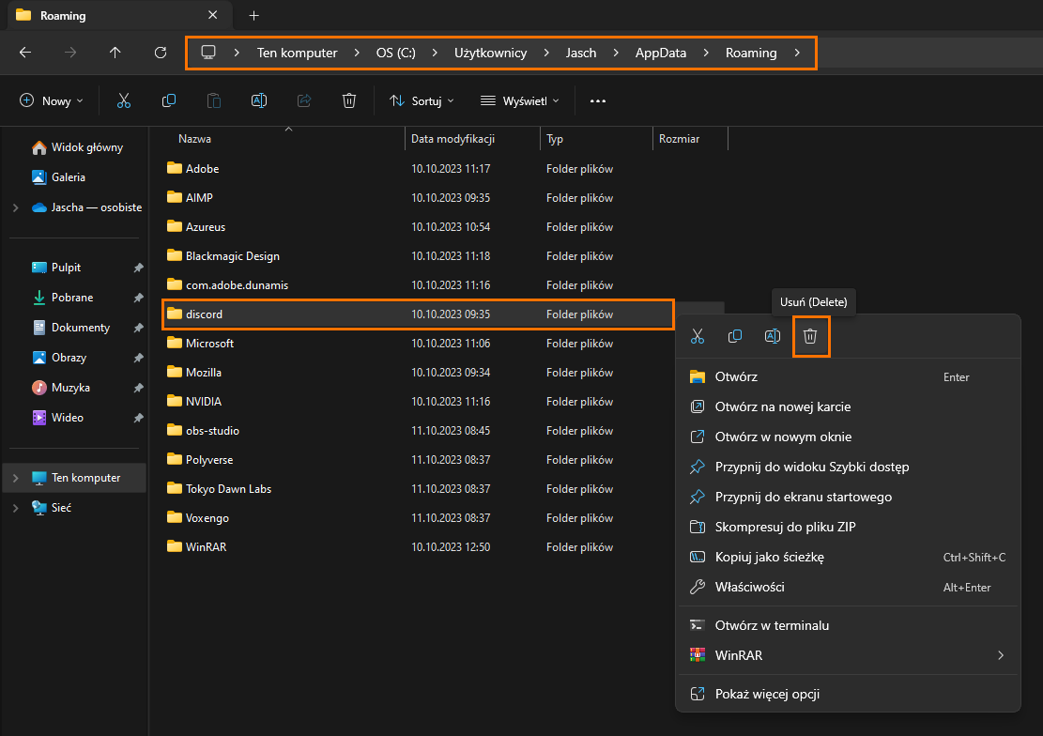This screenshot has height=736, width=1043.
Task: Open Właściwości from the context menu
Action: (848, 587)
